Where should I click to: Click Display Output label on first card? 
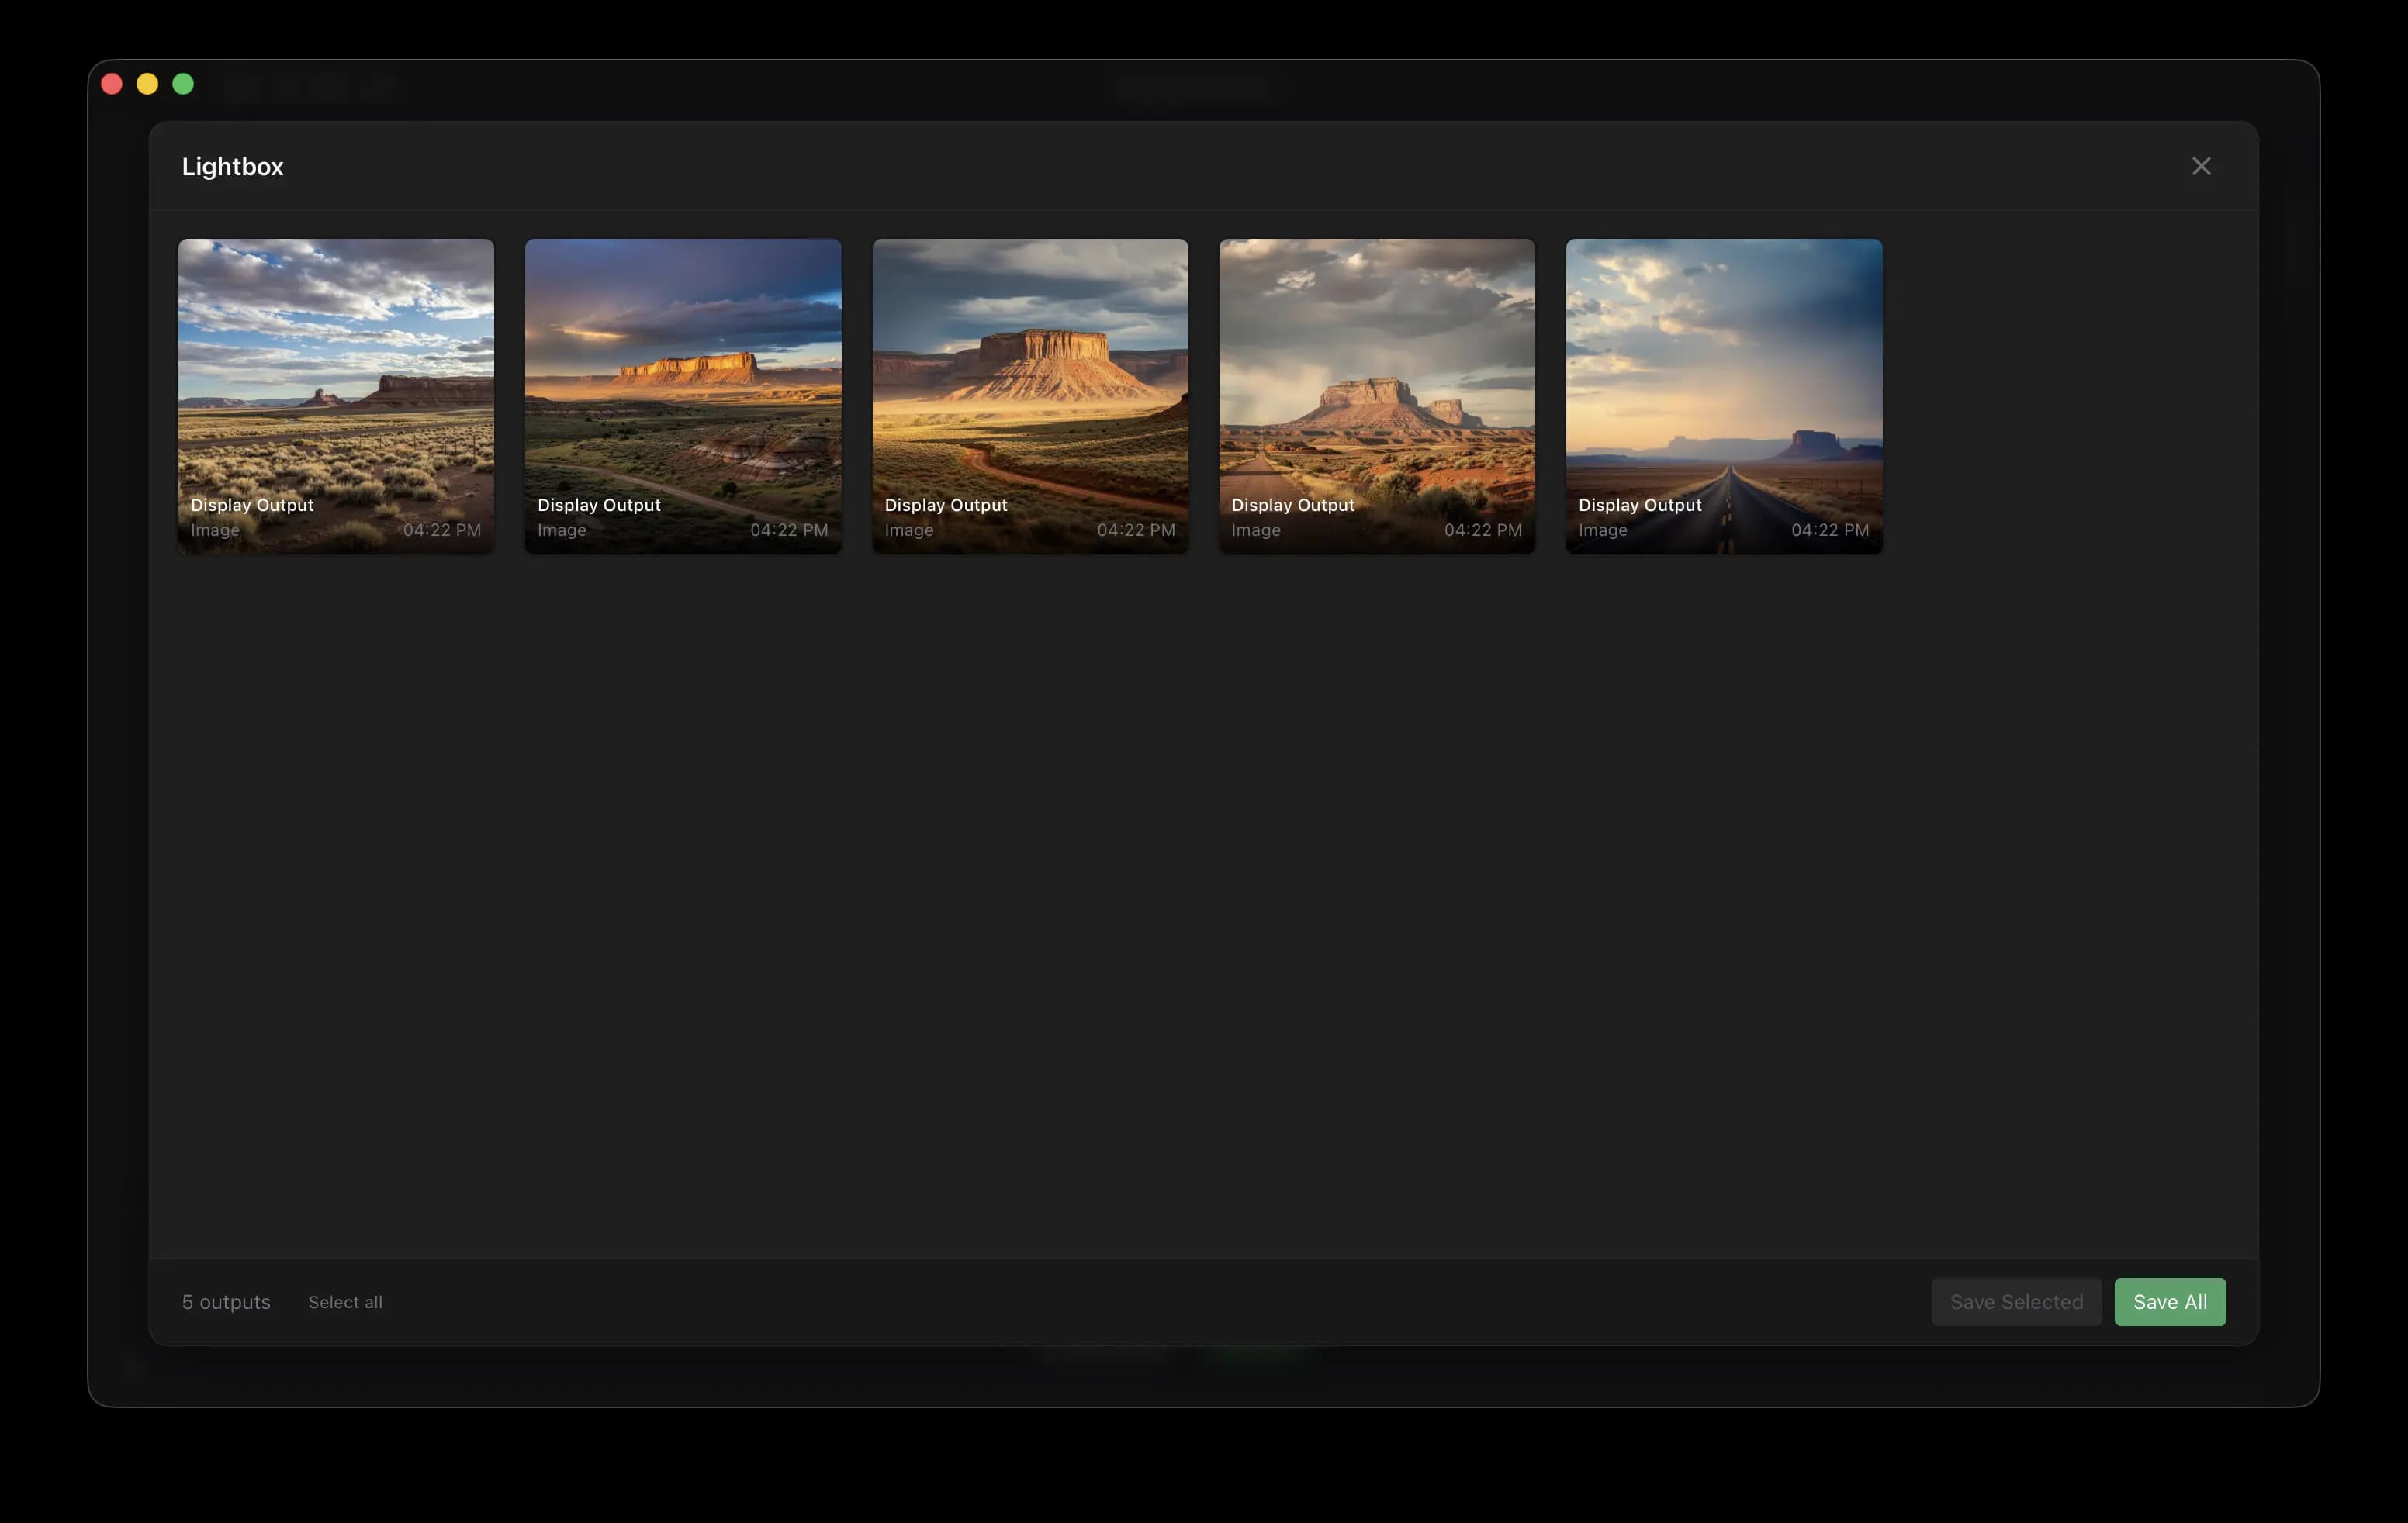[x=252, y=505]
